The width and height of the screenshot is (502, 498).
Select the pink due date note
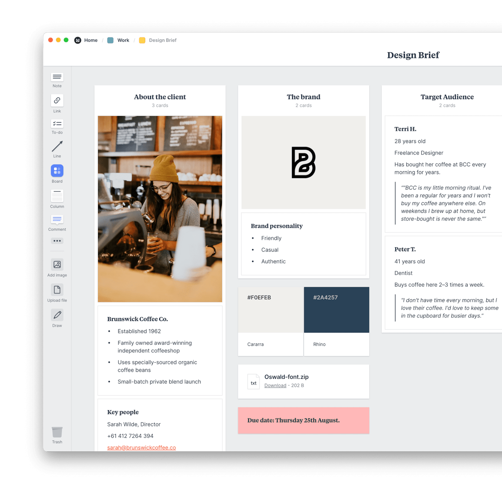(x=303, y=420)
